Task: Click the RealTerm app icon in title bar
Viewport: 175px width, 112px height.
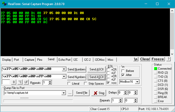Action: 4,4
